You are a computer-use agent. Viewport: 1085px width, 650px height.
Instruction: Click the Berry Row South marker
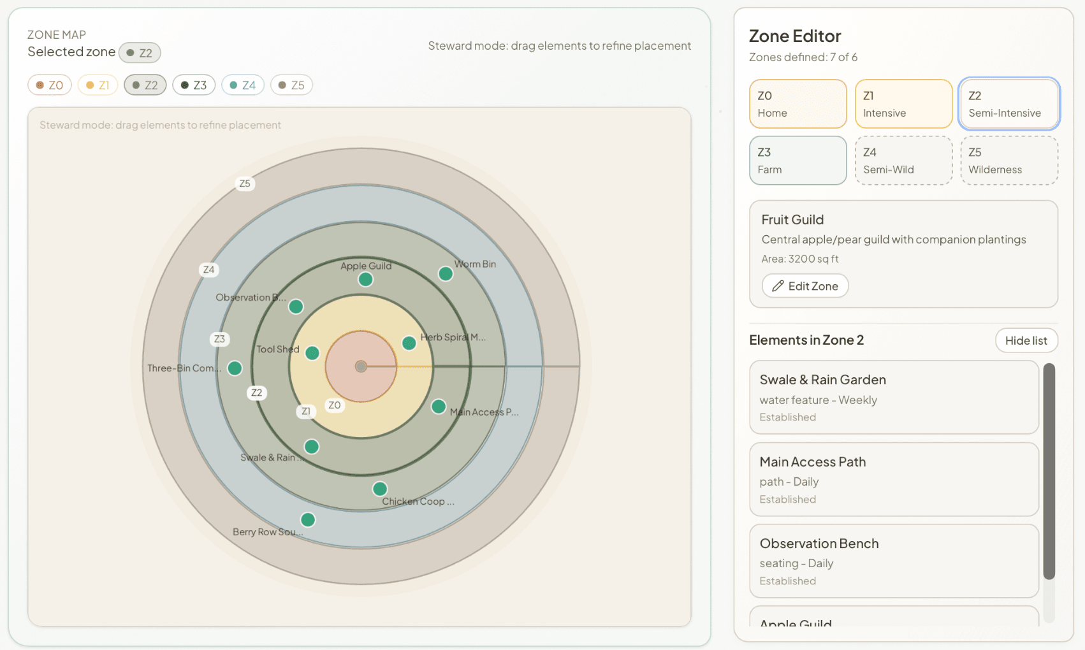point(307,519)
